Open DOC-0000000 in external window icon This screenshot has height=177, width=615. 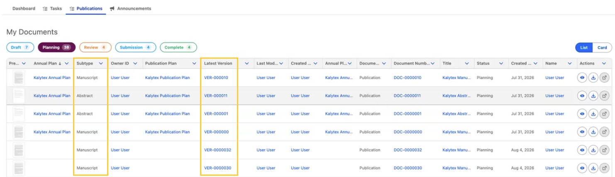coord(605,132)
